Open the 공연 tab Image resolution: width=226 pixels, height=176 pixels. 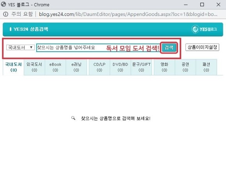[x=185, y=67]
